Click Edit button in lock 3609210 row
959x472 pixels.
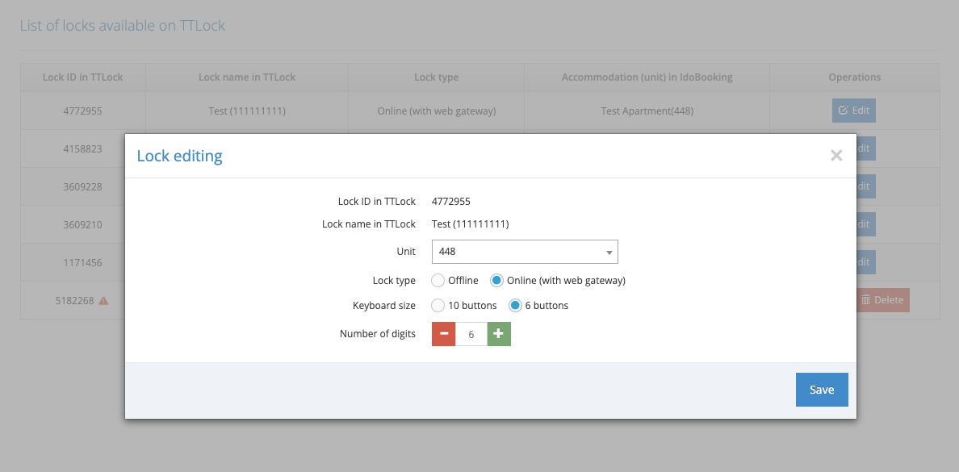tap(864, 224)
